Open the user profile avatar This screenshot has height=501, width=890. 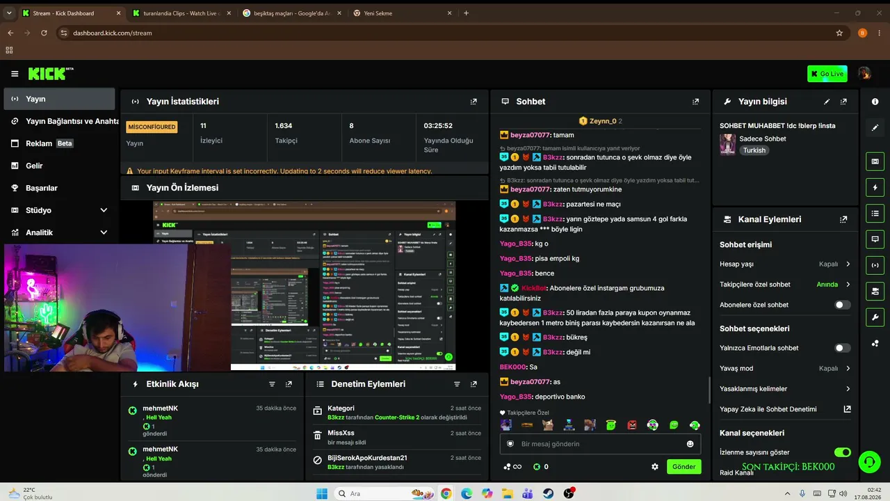point(864,74)
